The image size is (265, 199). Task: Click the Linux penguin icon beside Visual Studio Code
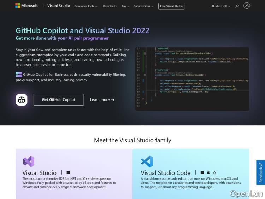(214, 172)
